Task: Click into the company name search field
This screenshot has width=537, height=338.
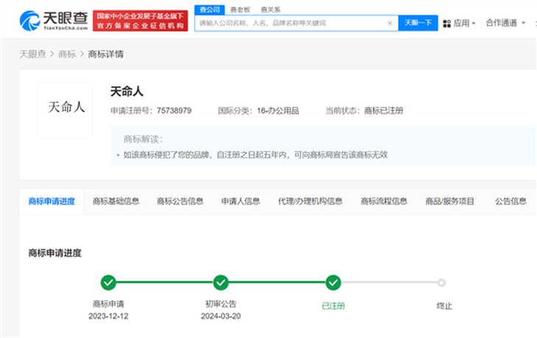Action: [x=291, y=24]
